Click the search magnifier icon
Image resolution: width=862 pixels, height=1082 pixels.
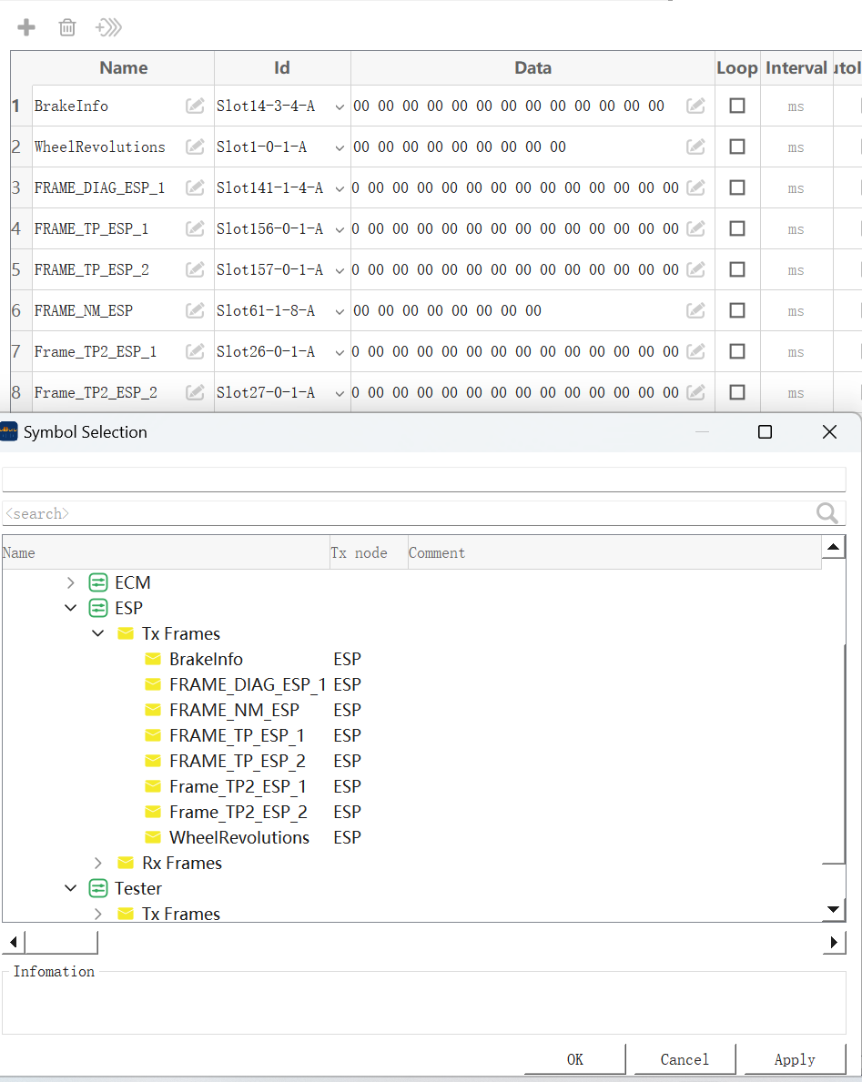click(827, 512)
